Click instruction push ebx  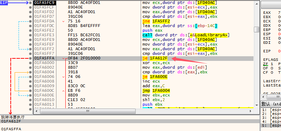(152, 104)
